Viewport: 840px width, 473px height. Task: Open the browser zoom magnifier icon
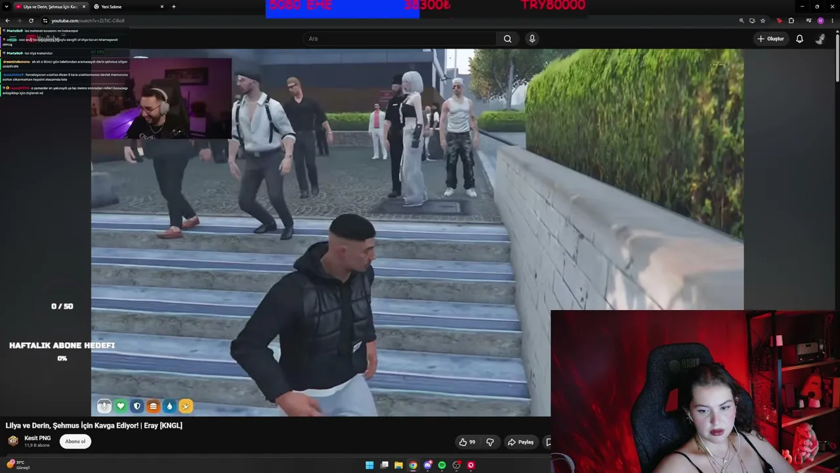click(x=742, y=20)
